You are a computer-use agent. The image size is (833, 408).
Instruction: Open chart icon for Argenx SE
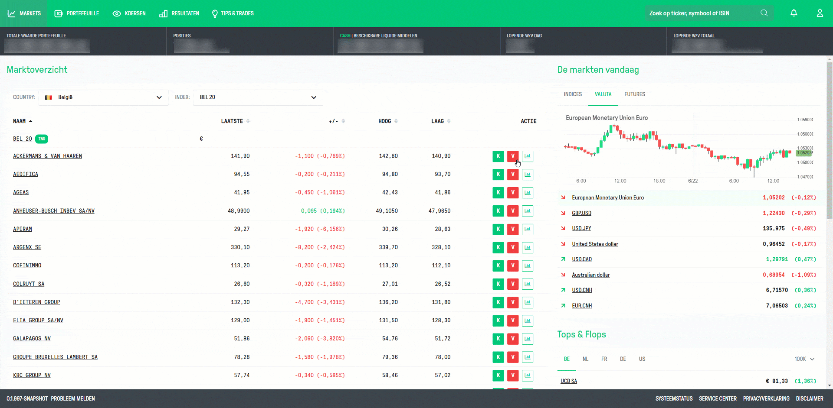click(528, 248)
